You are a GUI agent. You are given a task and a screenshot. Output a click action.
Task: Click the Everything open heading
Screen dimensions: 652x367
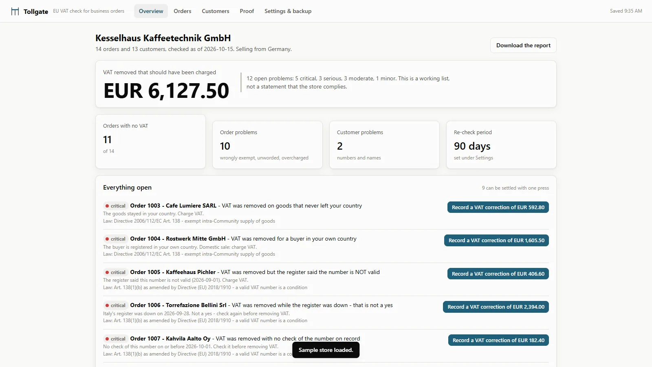(x=127, y=188)
